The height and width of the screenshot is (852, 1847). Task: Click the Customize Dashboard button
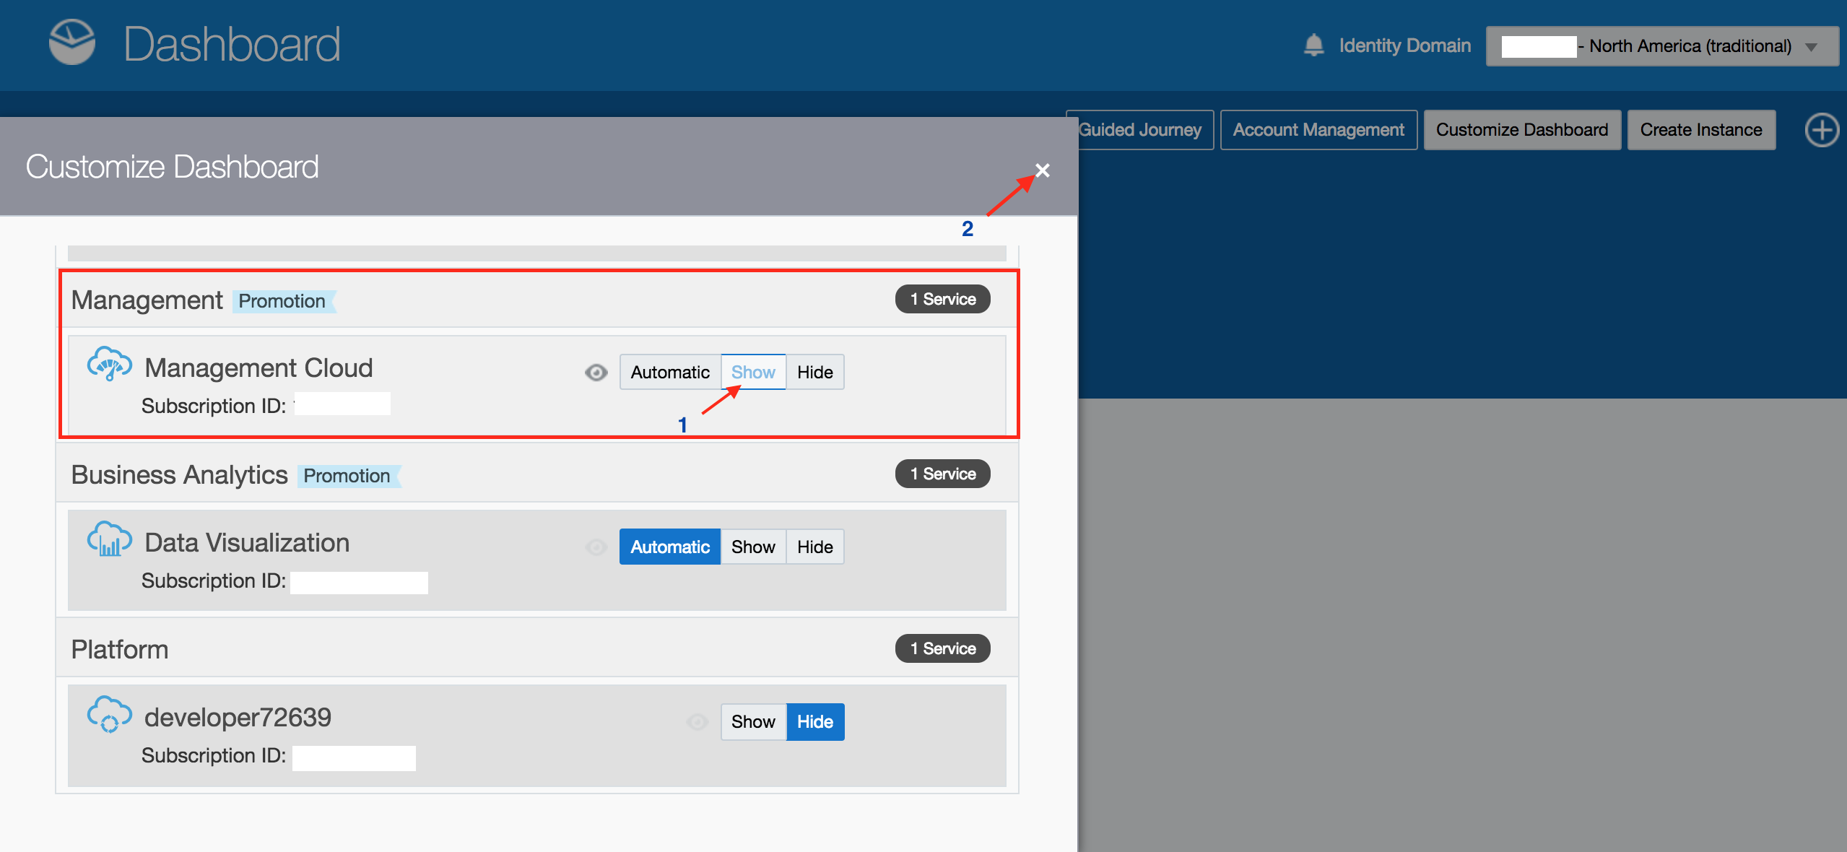point(1522,130)
